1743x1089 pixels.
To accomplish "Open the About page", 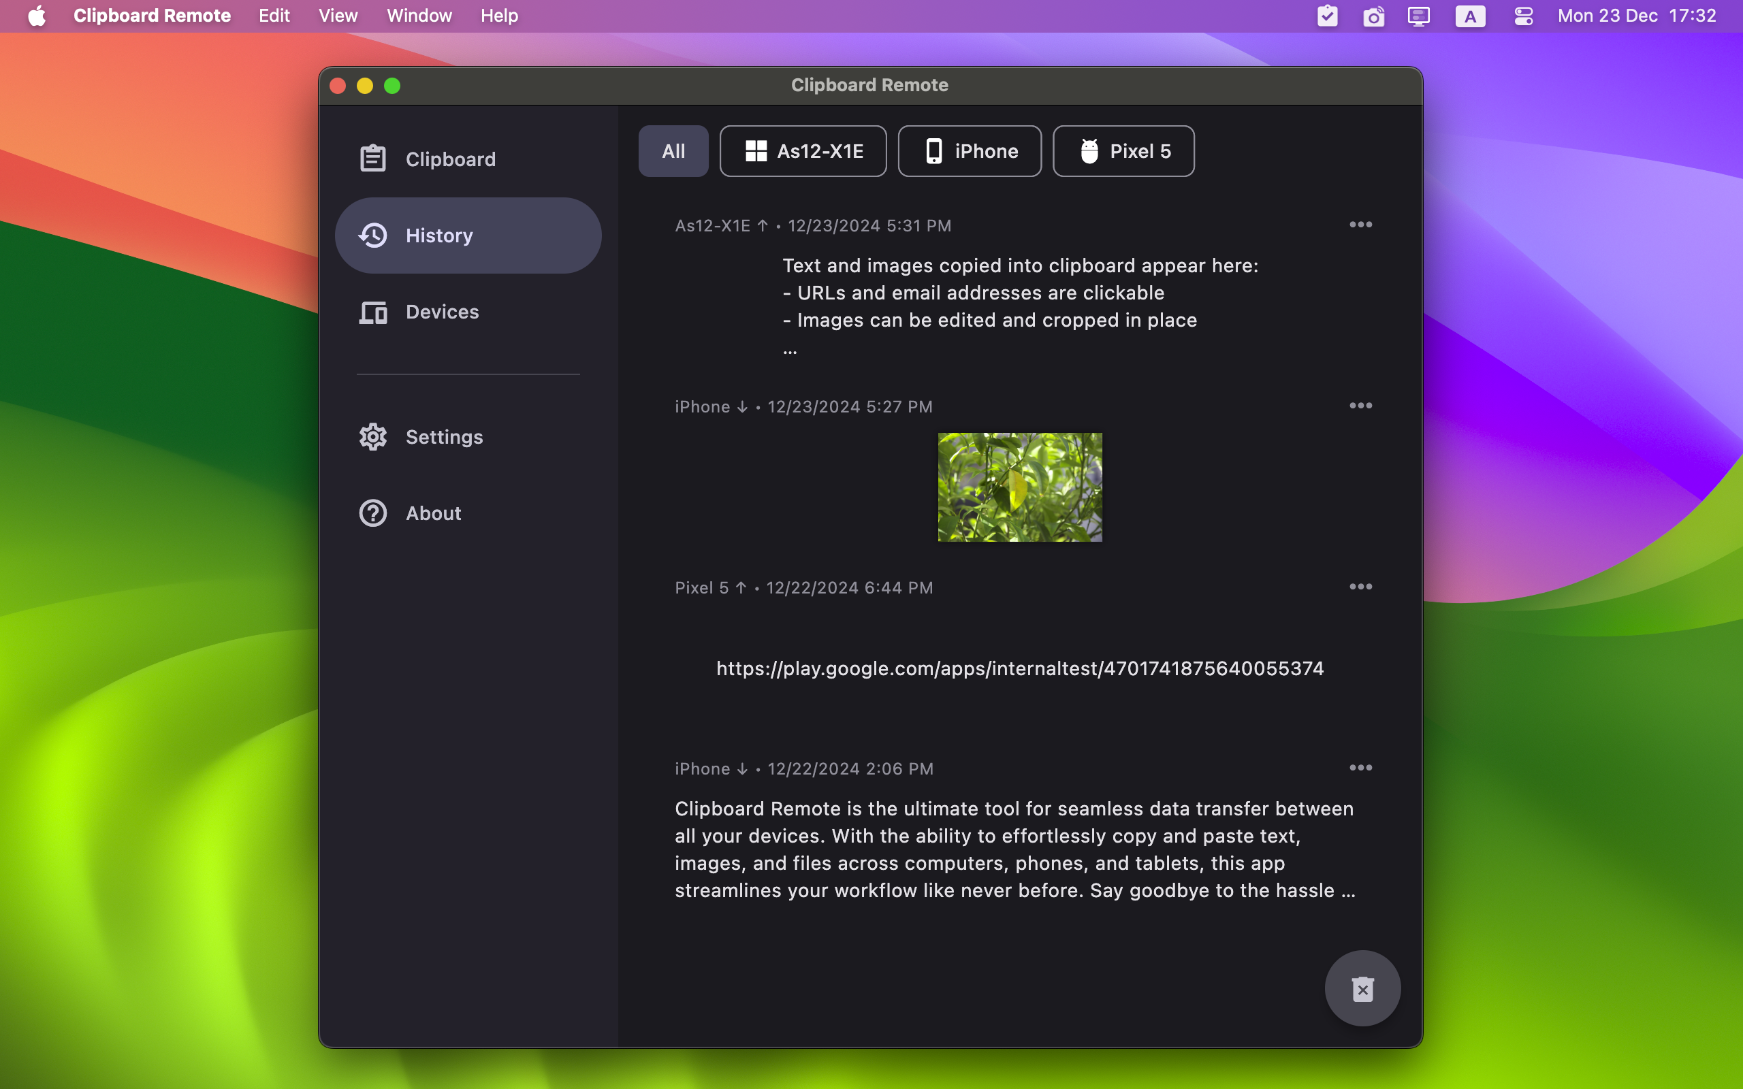I will [x=468, y=513].
